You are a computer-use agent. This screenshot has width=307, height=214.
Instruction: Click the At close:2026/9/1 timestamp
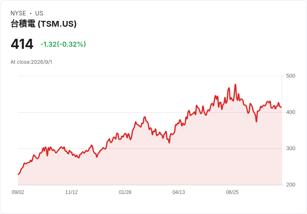pos(31,62)
